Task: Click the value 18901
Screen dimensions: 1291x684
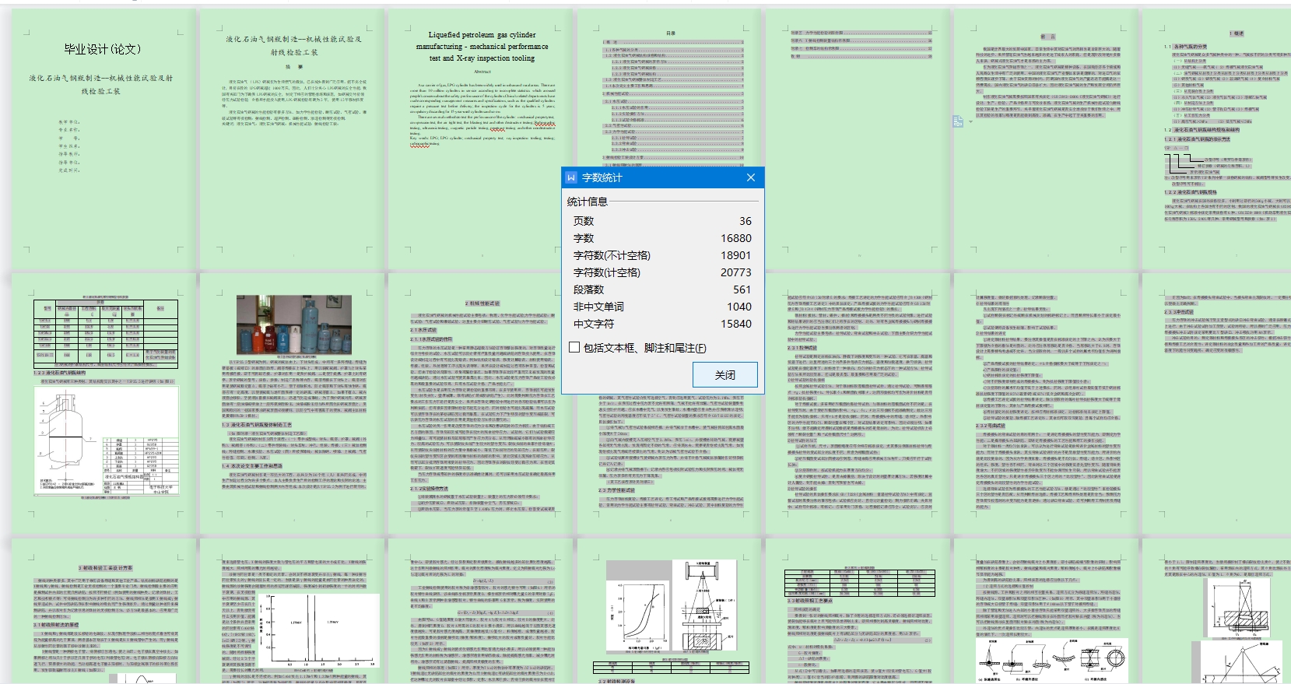Action: click(x=736, y=255)
